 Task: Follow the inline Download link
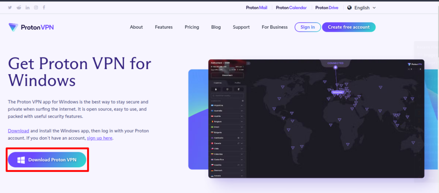18,131
